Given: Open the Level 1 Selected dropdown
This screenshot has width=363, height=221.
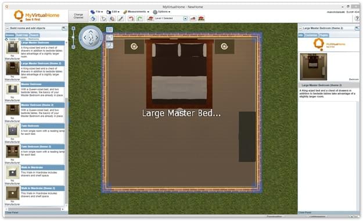Looking at the screenshot, I should tap(185, 19).
